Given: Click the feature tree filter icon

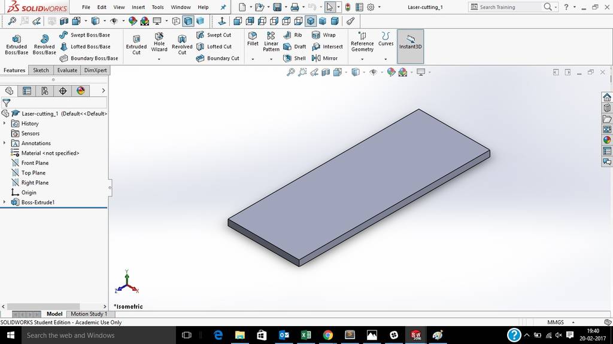Looking at the screenshot, I should click(x=6, y=103).
